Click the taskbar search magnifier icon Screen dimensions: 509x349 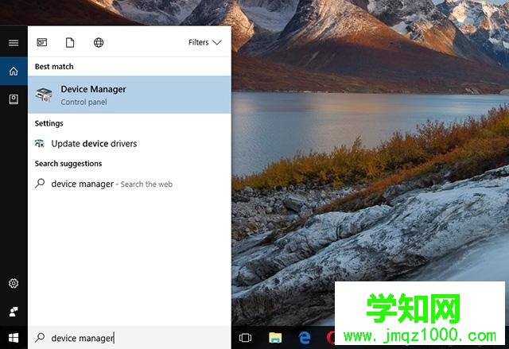[x=40, y=338]
